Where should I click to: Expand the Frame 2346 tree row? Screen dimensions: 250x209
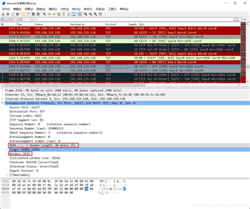click(x=3, y=90)
